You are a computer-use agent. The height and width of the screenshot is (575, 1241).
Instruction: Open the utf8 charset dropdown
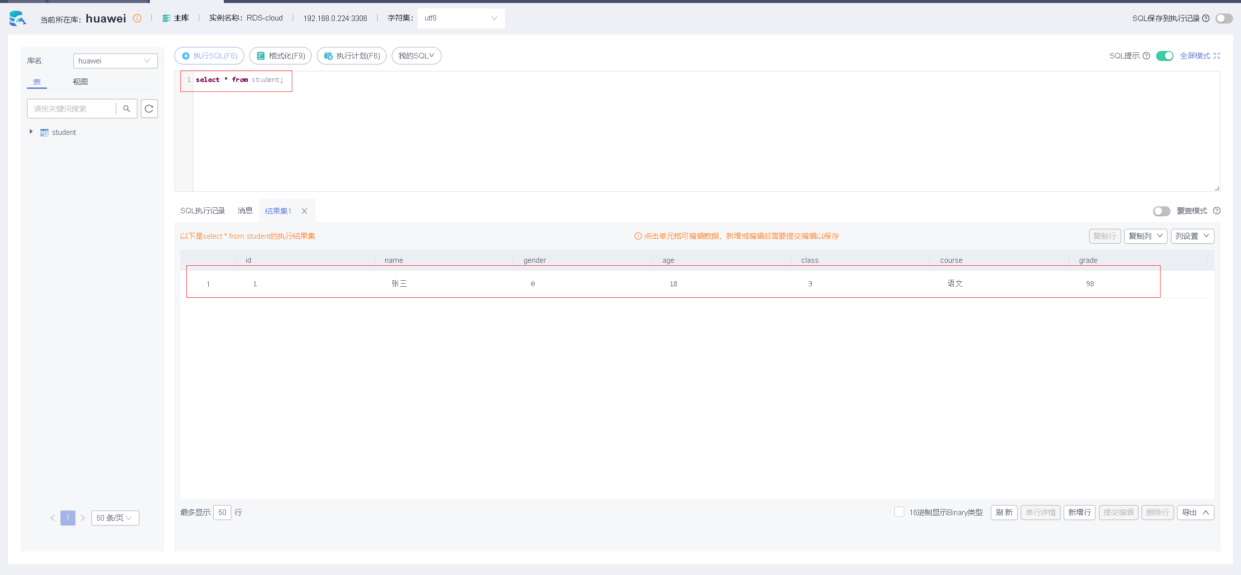point(461,18)
